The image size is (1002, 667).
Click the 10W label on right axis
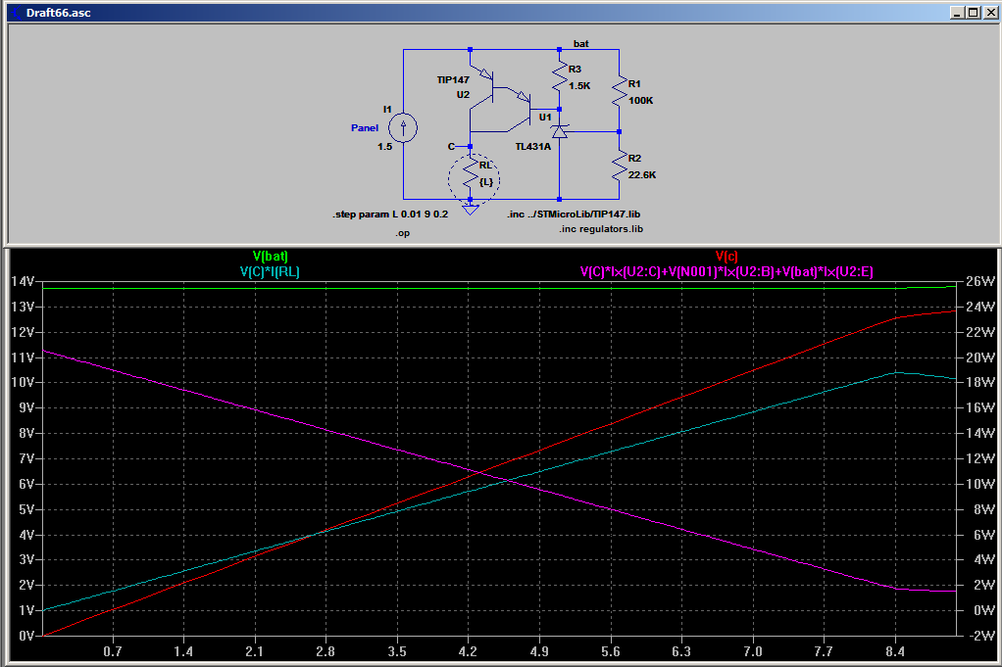pos(980,485)
